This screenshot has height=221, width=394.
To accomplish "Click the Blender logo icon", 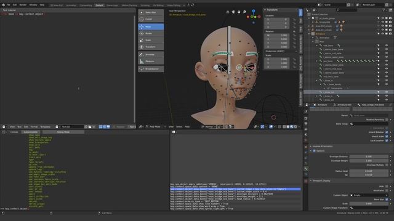I will [x=3, y=5].
